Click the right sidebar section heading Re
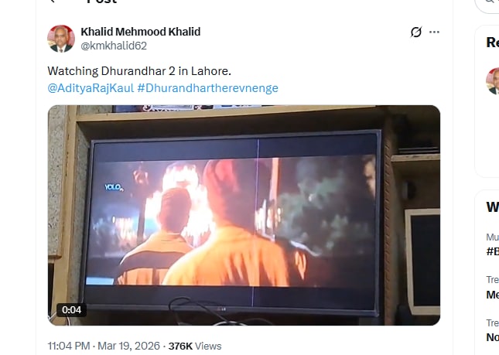499x355 pixels. click(x=492, y=43)
